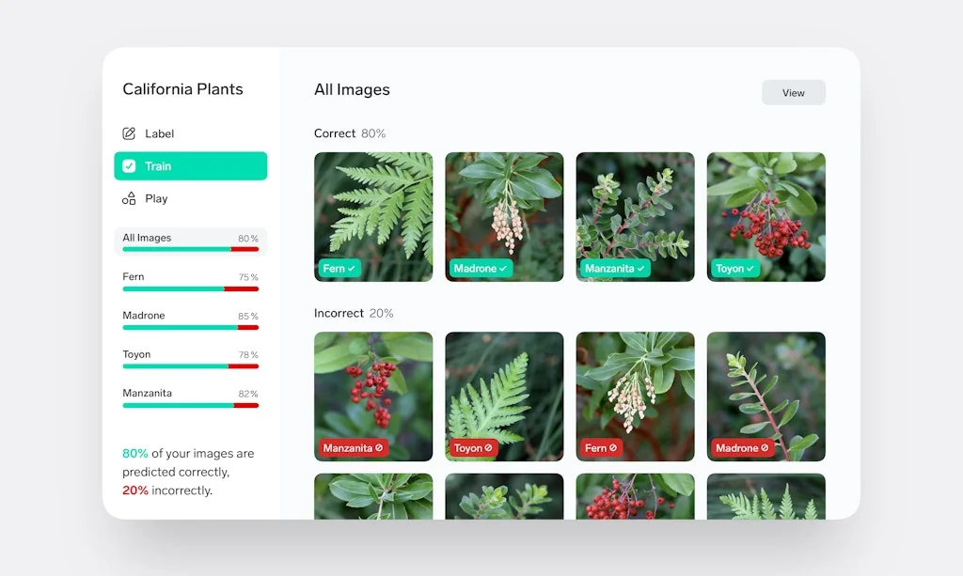The width and height of the screenshot is (963, 576).
Task: Open the thumbnail mislabeled as Madrone
Action: 766,397
